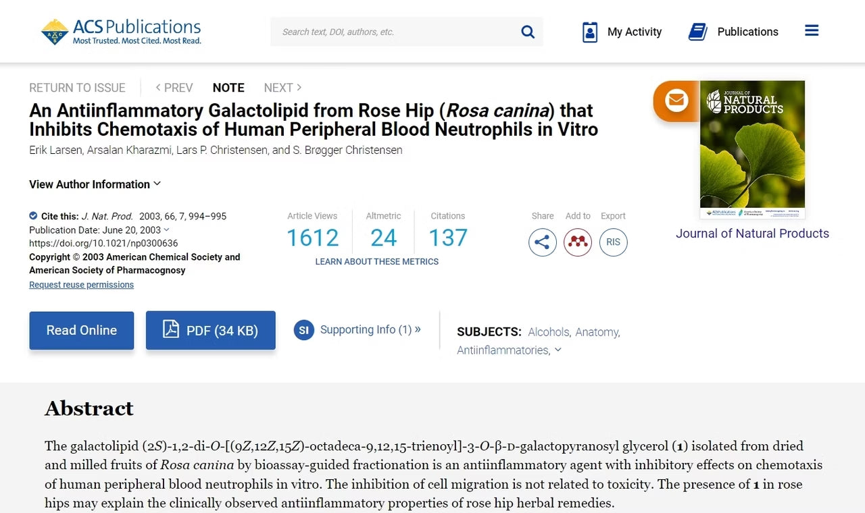Click Return to Issue link
The height and width of the screenshot is (513, 865).
coord(77,88)
